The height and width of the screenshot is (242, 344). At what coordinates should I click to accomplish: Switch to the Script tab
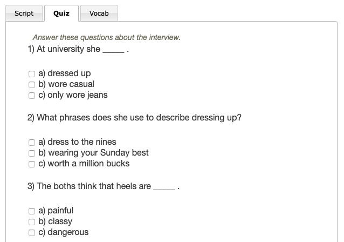[24, 14]
